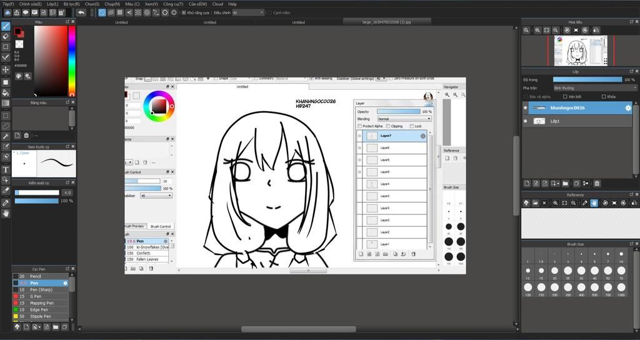Enable the Khóa checkbox
The image size is (640, 340).
pyautogui.click(x=604, y=97)
